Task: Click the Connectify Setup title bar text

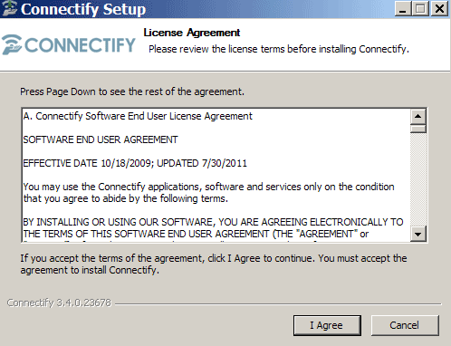Action: coord(83,9)
